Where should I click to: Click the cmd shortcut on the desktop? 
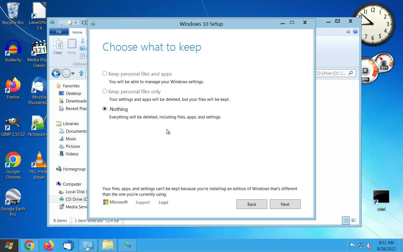[381, 200]
